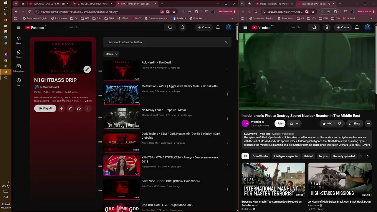
Task: Open Extensions puzzle icon in left browser
Action: (196, 11)
